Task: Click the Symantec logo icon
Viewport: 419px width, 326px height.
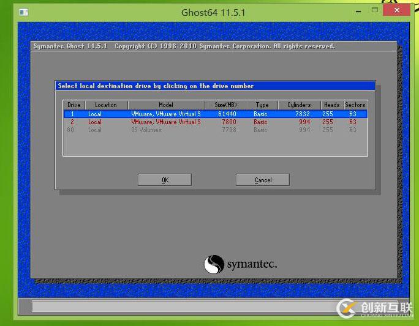Action: tap(214, 264)
